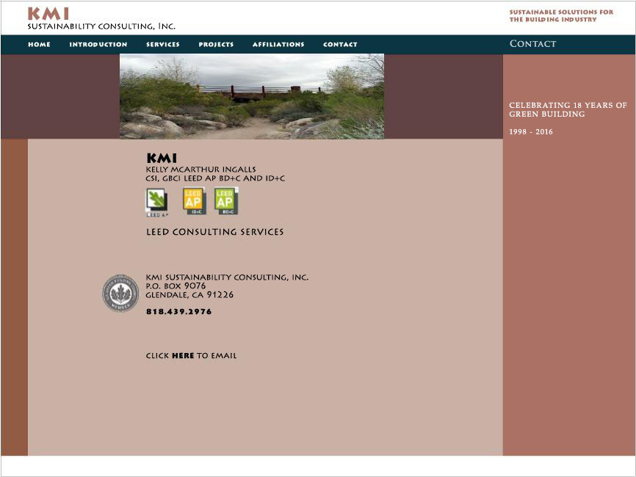Open the Services menu item
Screen dimensions: 636x477
(x=162, y=45)
